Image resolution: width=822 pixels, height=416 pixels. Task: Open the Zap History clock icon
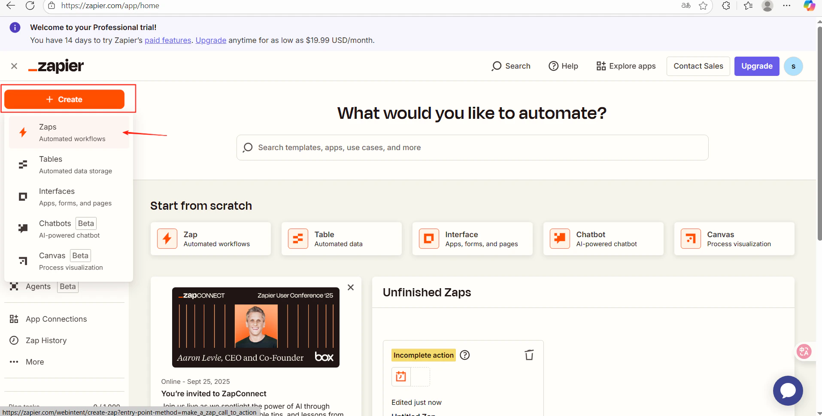tap(14, 340)
